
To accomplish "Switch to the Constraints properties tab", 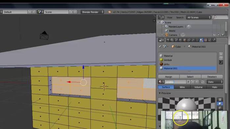I will (189, 40).
